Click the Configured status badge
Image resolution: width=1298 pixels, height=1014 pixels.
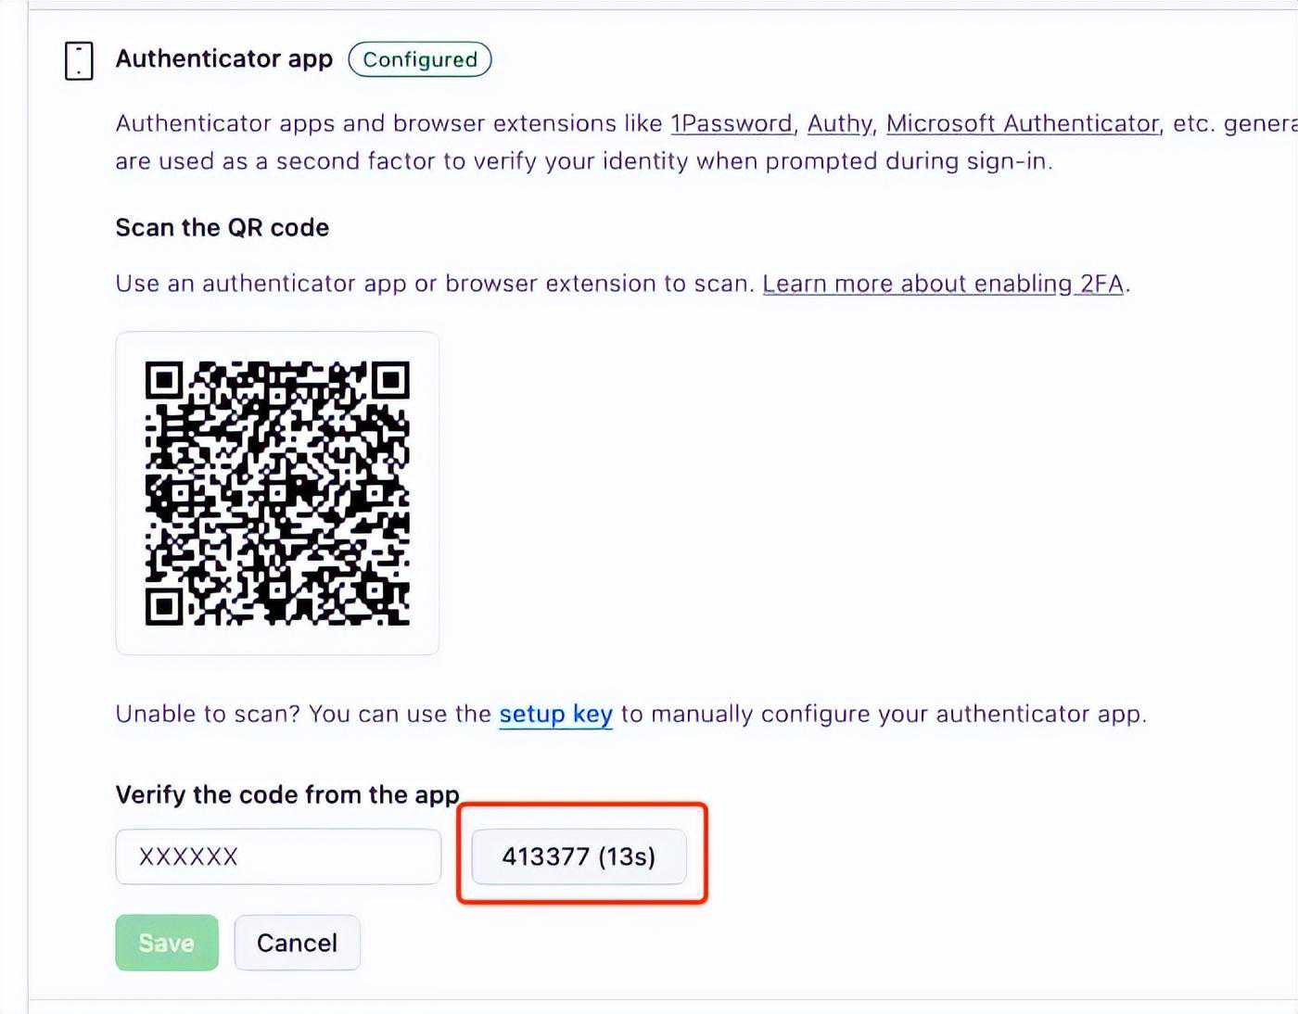pyautogui.click(x=420, y=59)
